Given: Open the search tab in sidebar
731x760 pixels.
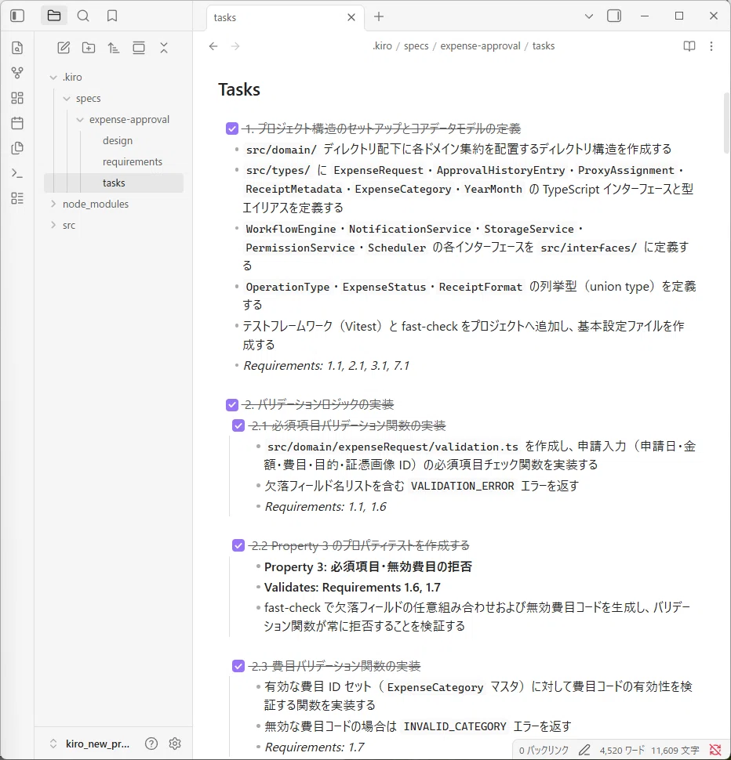Looking at the screenshot, I should pos(83,16).
